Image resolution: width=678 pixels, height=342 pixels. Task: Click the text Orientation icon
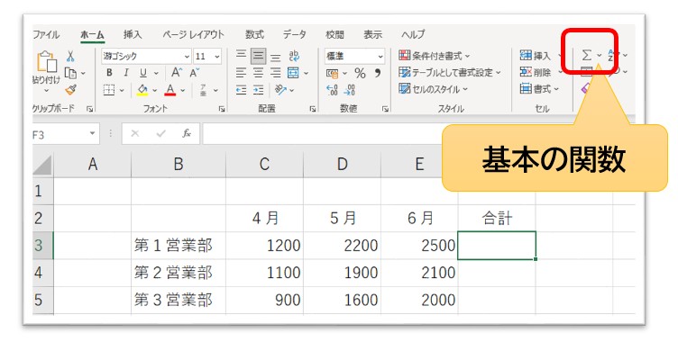tap(281, 90)
